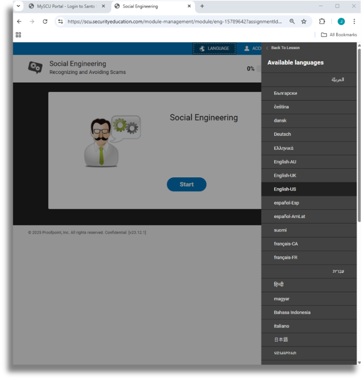Select français-CA

309,244
